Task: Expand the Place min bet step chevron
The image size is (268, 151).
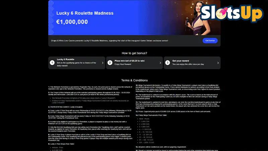Action: tap(160, 63)
